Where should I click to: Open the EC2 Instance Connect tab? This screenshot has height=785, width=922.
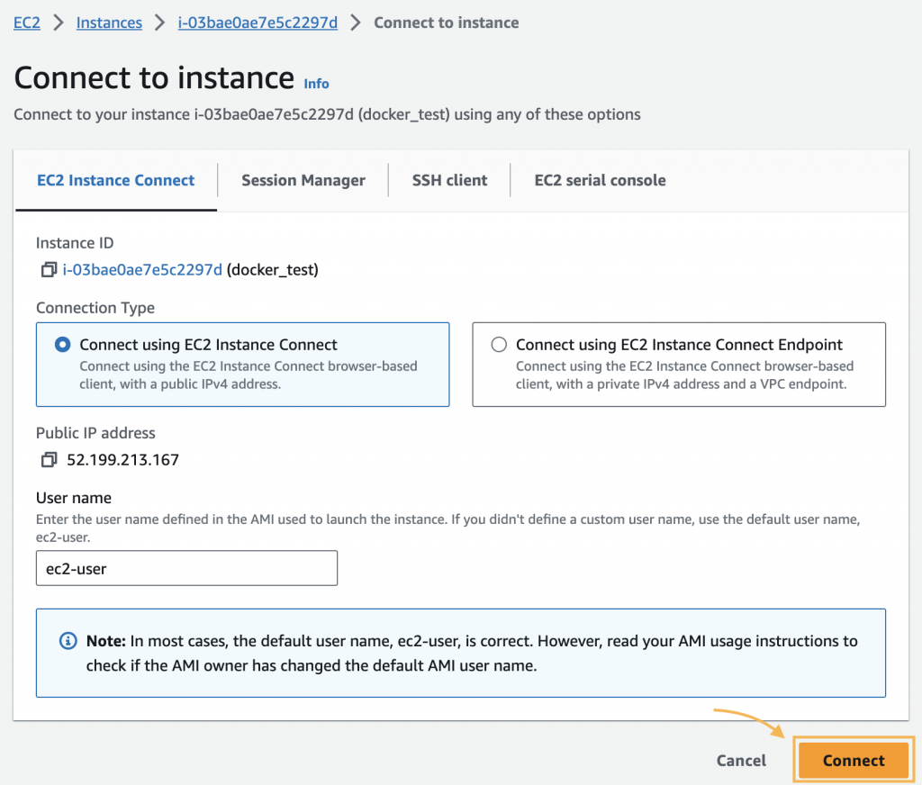click(x=115, y=180)
